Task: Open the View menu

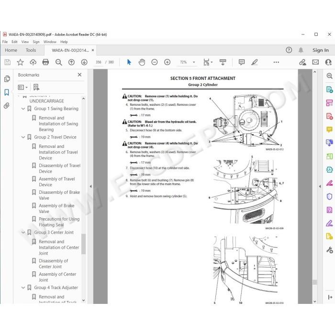Action: (25, 42)
